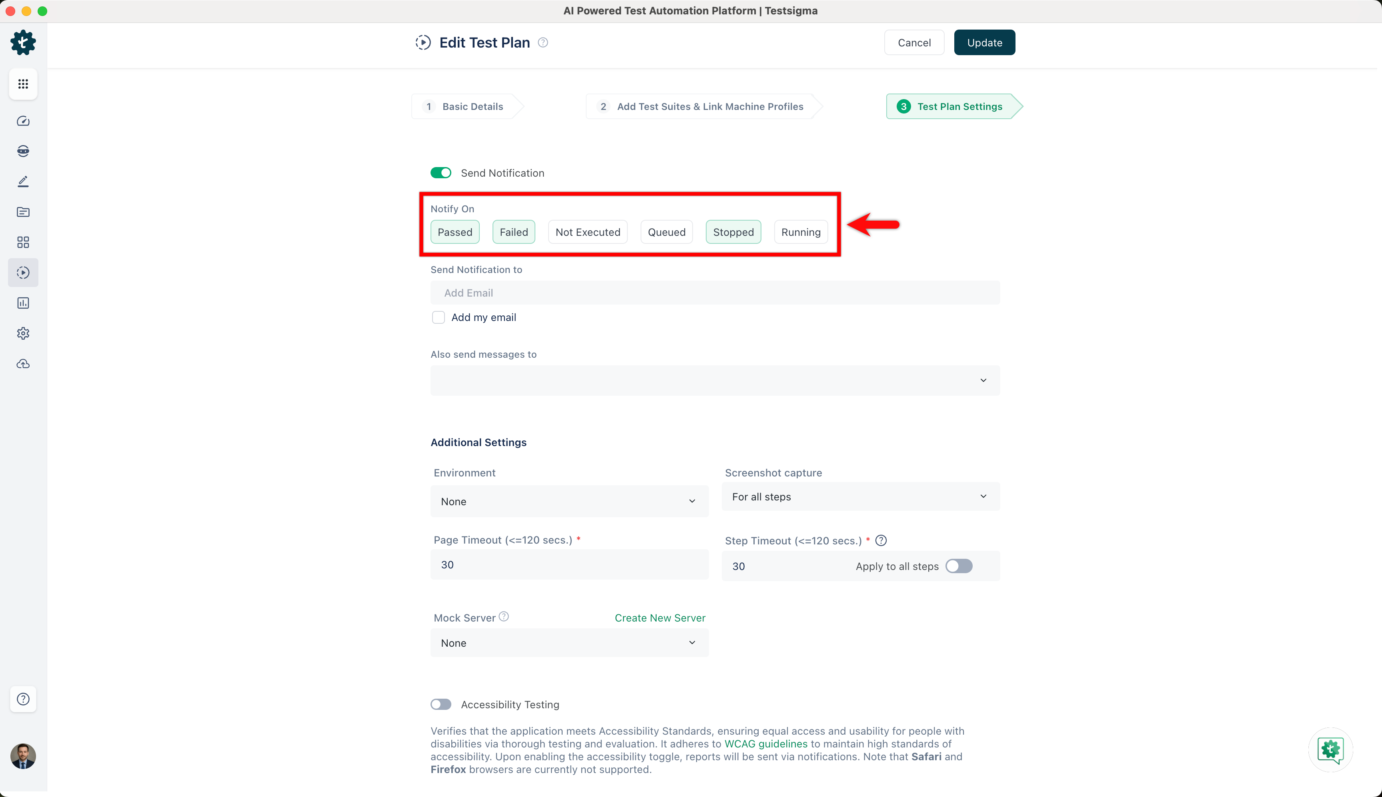Turn off the Send Notification toggle
The width and height of the screenshot is (1382, 797).
pos(441,173)
